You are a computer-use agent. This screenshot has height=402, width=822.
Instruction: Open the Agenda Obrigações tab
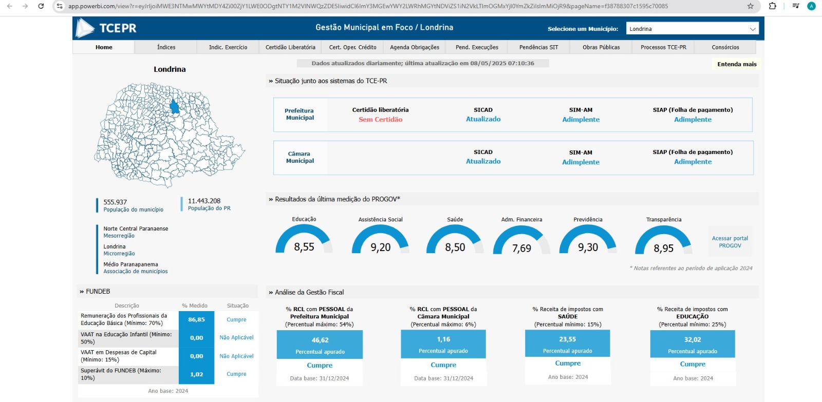click(x=415, y=47)
